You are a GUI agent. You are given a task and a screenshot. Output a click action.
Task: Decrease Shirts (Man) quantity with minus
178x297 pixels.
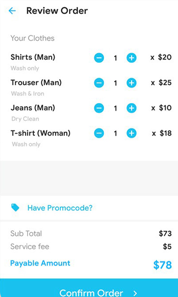[99, 58]
